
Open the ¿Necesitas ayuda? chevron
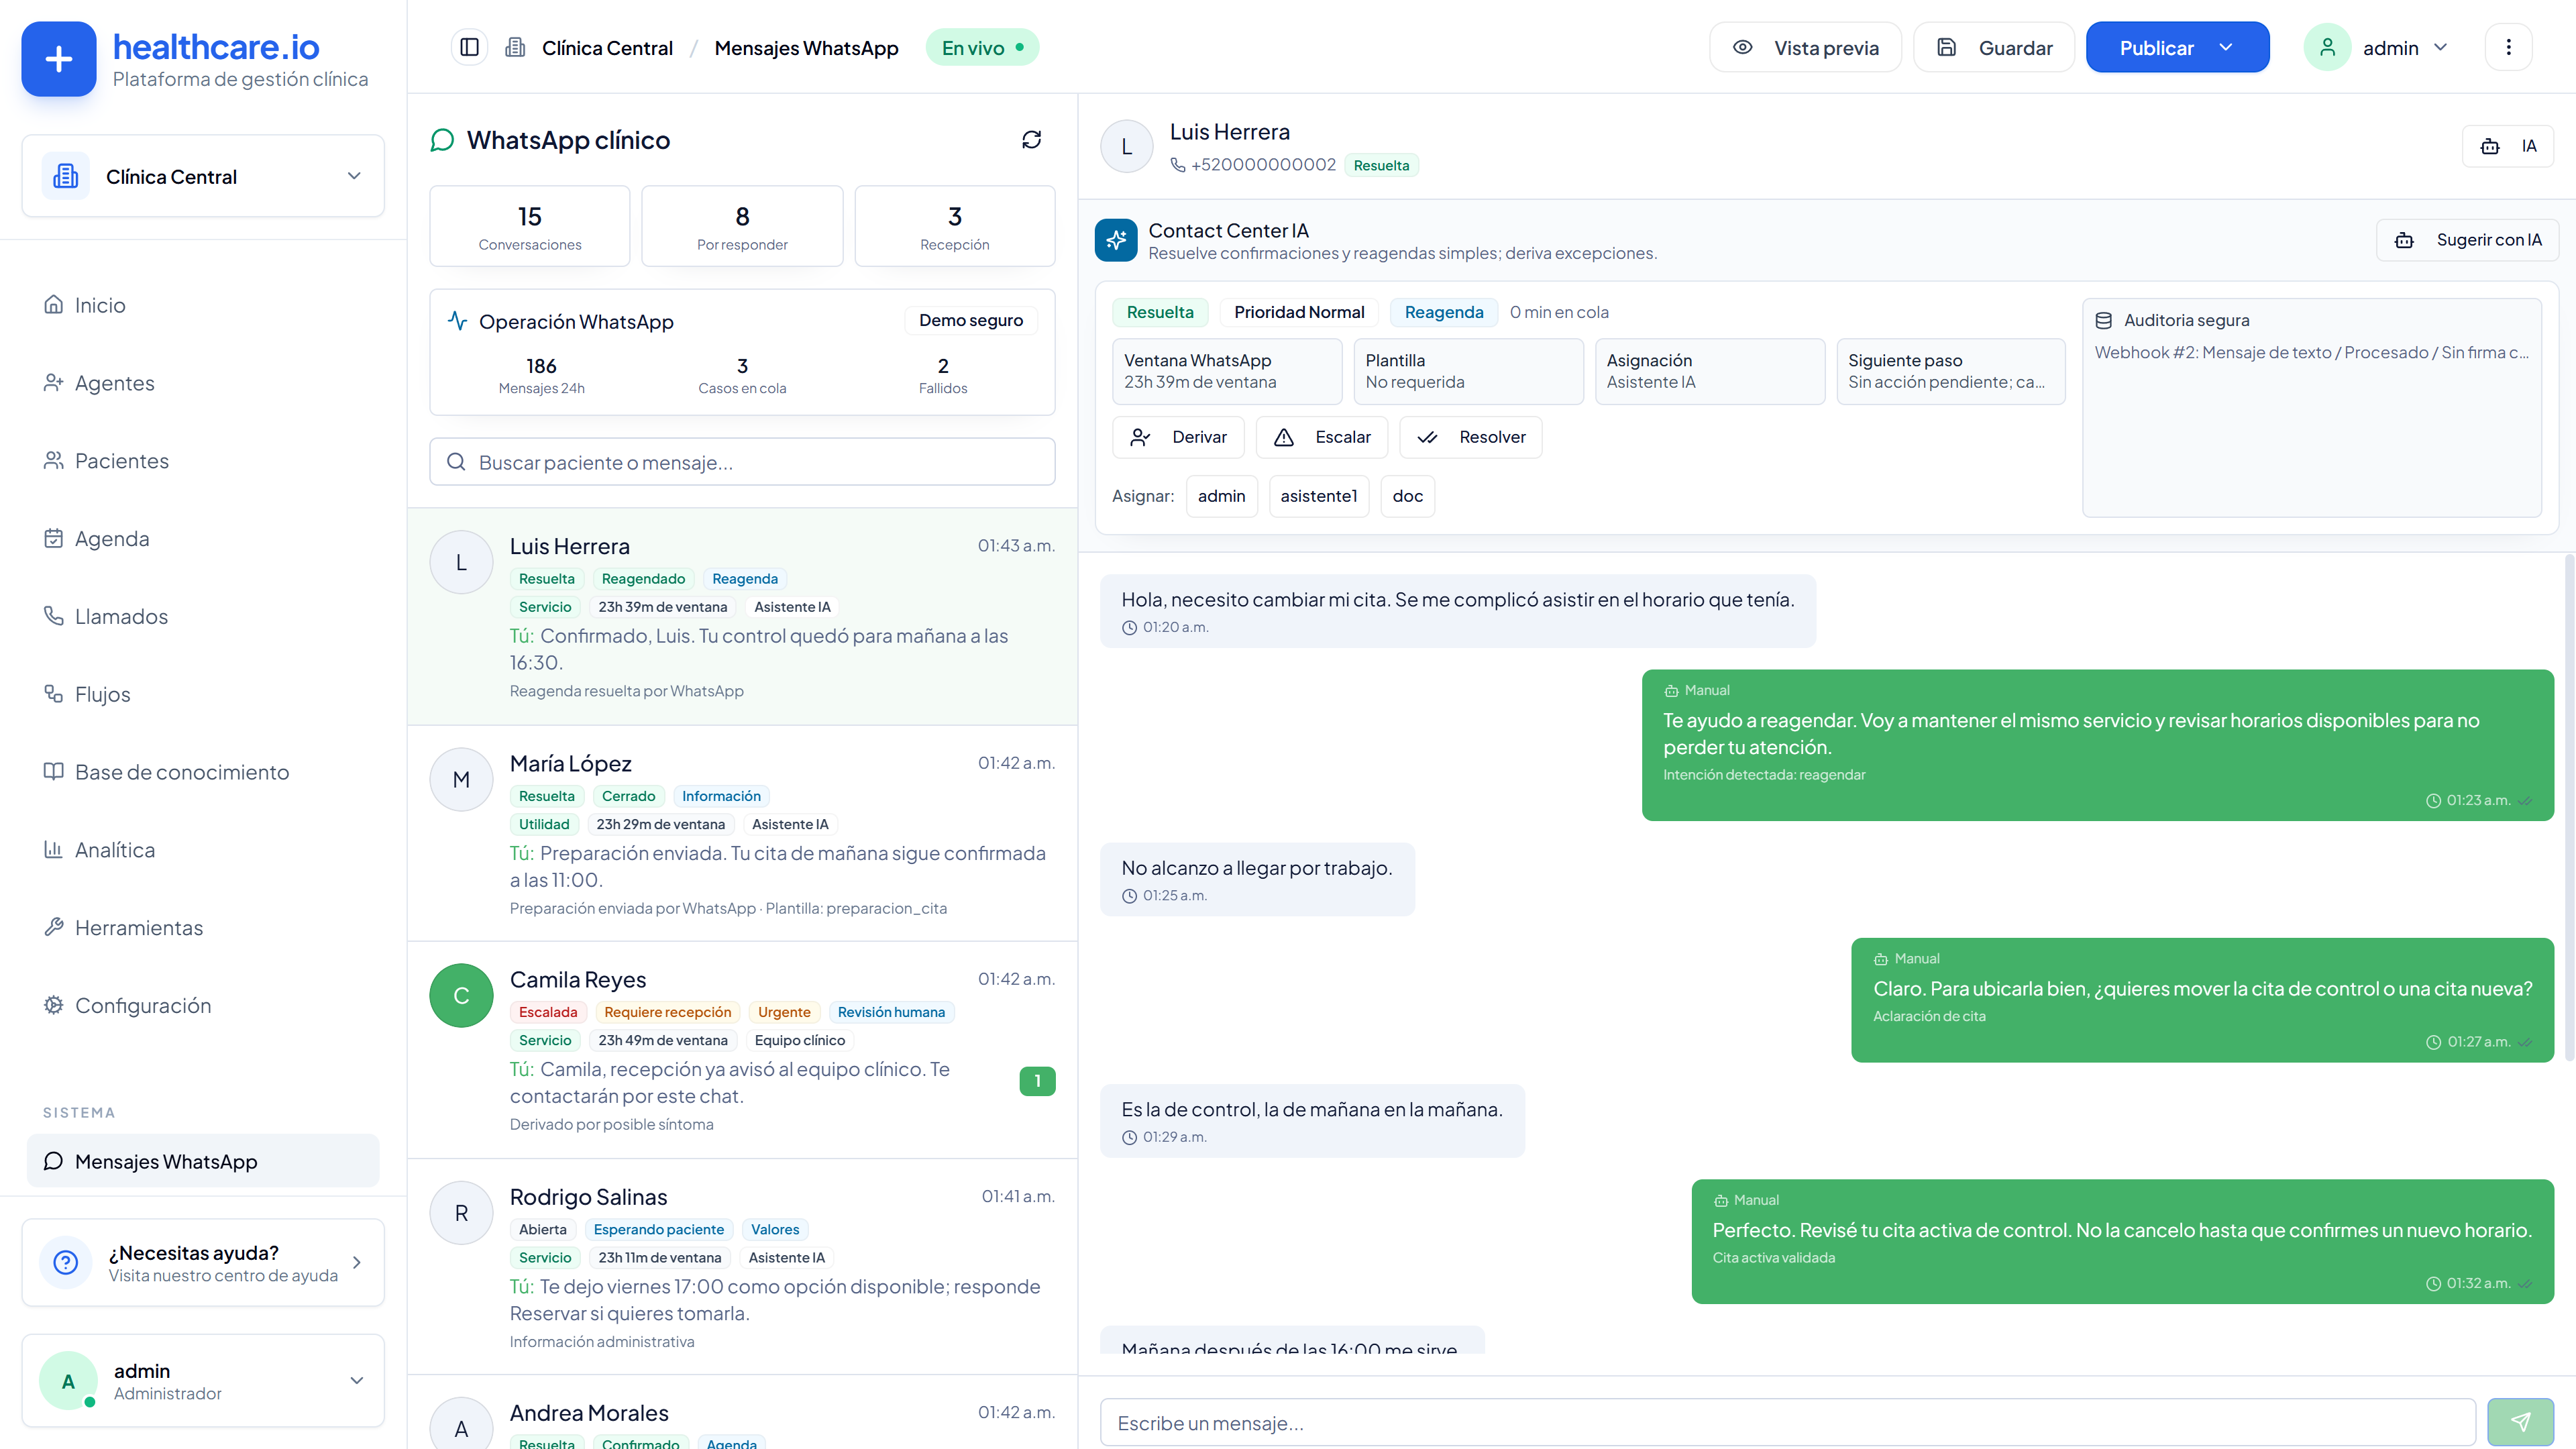point(357,1262)
